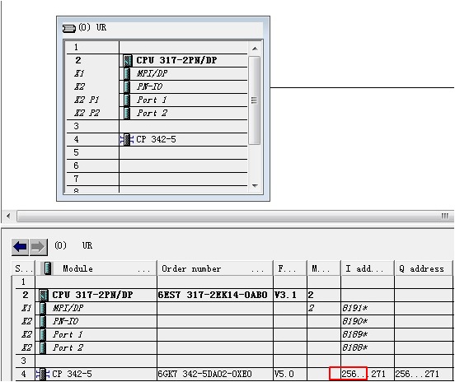Select the Port 2 row in rack
This screenshot has width=455, height=382.
pos(157,113)
